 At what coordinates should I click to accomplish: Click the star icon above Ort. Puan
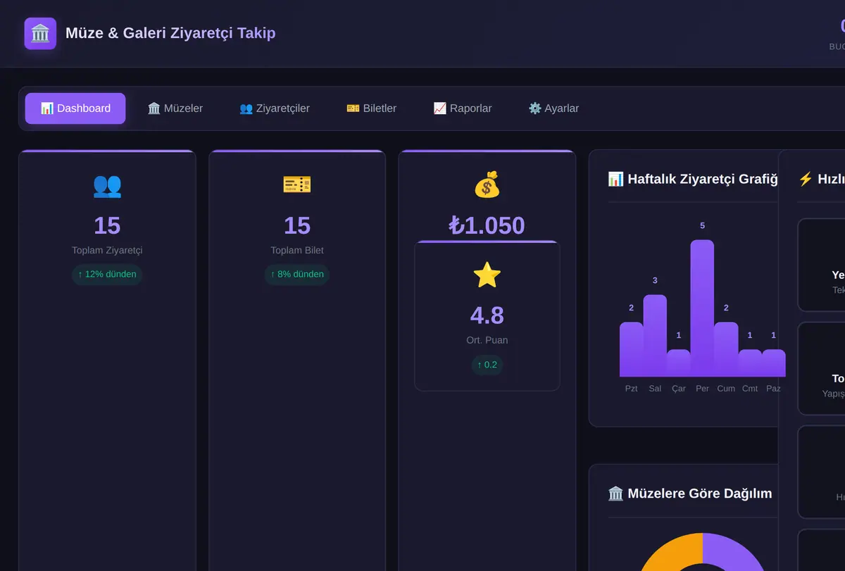pyautogui.click(x=487, y=275)
